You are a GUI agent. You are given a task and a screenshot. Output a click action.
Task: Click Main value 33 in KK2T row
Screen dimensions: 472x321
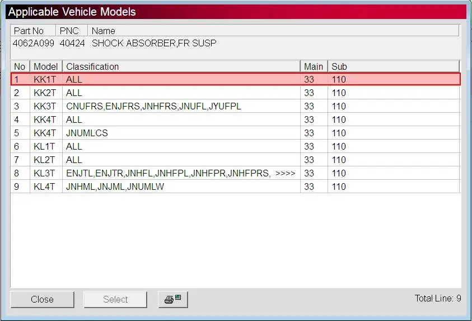click(309, 93)
